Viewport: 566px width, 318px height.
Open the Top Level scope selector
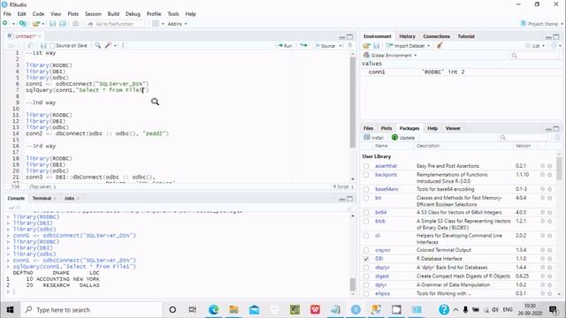coord(42,186)
